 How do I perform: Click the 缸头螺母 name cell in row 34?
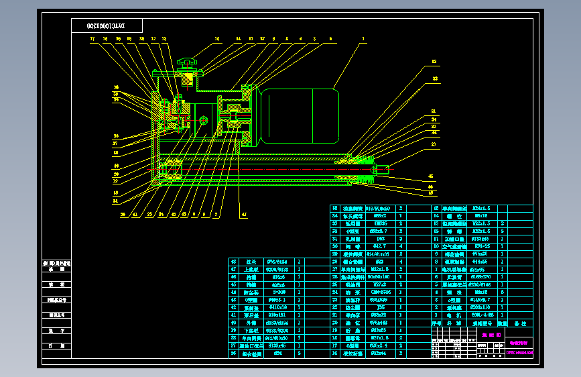352,216
